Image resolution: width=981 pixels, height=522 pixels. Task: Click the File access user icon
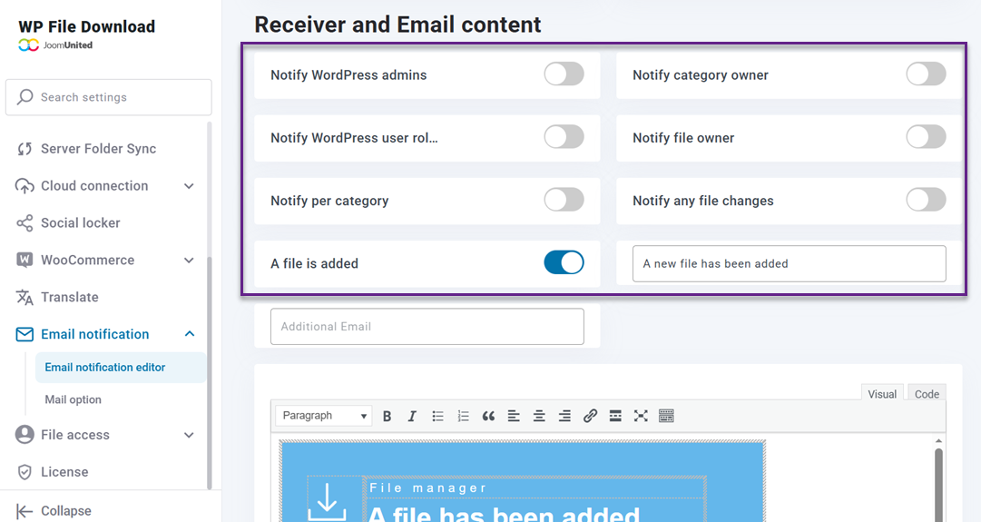click(25, 434)
